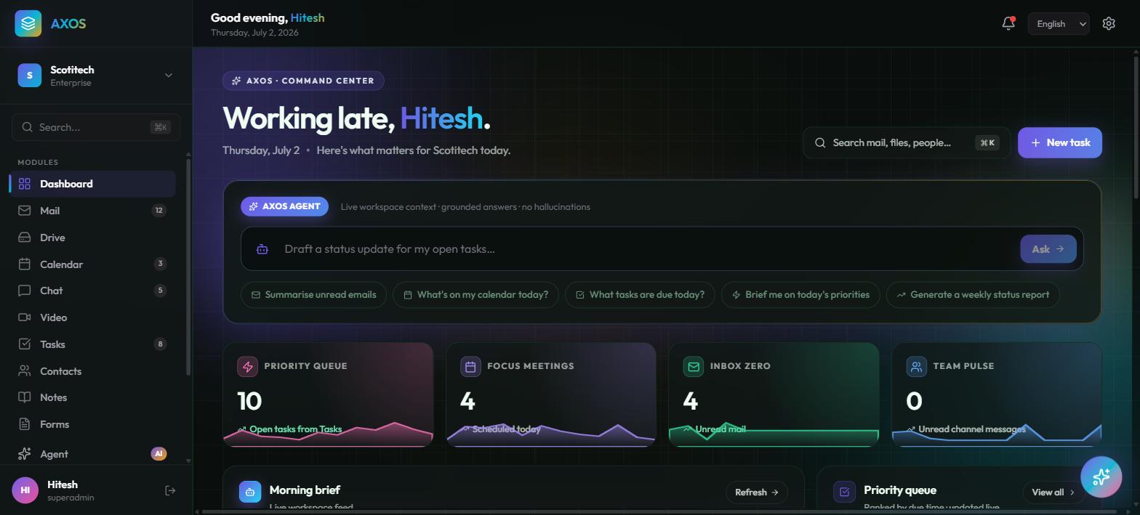Click Open tasks from Tasks text
1140x515 pixels.
tap(295, 429)
